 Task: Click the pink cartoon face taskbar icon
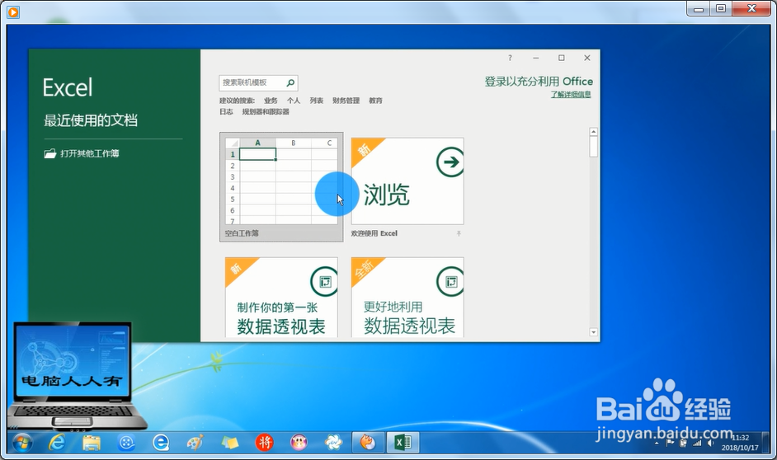pos(299,442)
